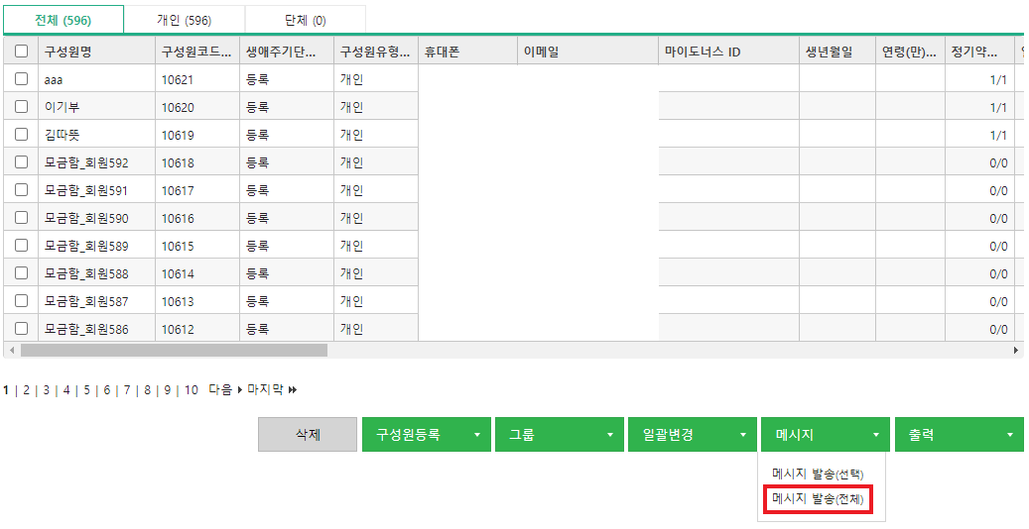1029x529 pixels.
Task: Expand the 구성원등록 dropdown
Action: [x=427, y=435]
